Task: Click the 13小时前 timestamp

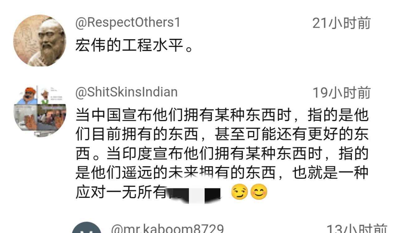Action: click(x=357, y=229)
